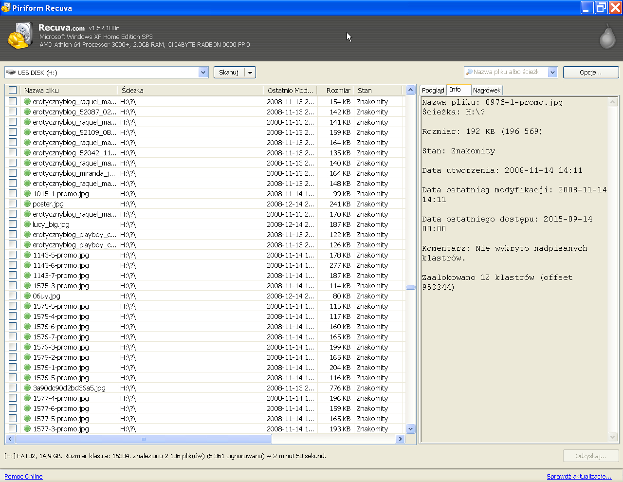Switch to the Nagłówek tab
This screenshot has width=623, height=482.
(487, 90)
